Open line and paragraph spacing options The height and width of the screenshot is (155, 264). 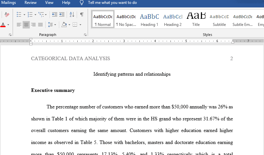(50, 25)
